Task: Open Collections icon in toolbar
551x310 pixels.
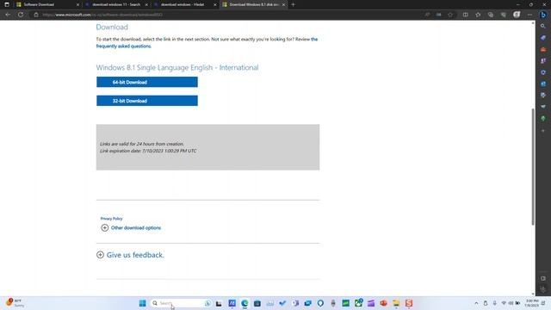Action: click(491, 15)
